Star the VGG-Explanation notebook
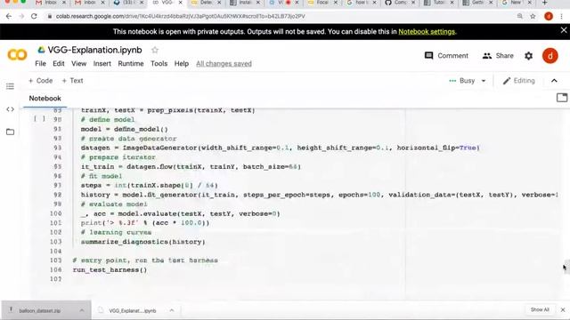 coord(155,50)
